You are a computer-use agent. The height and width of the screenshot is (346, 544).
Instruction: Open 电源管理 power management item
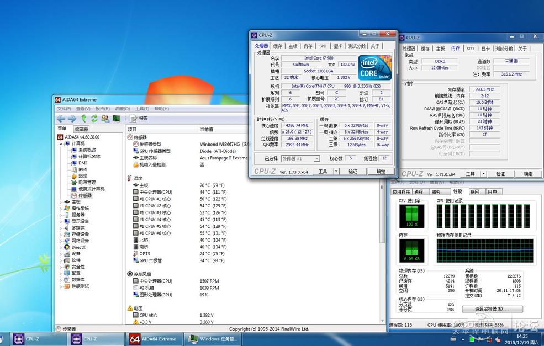tap(87, 182)
